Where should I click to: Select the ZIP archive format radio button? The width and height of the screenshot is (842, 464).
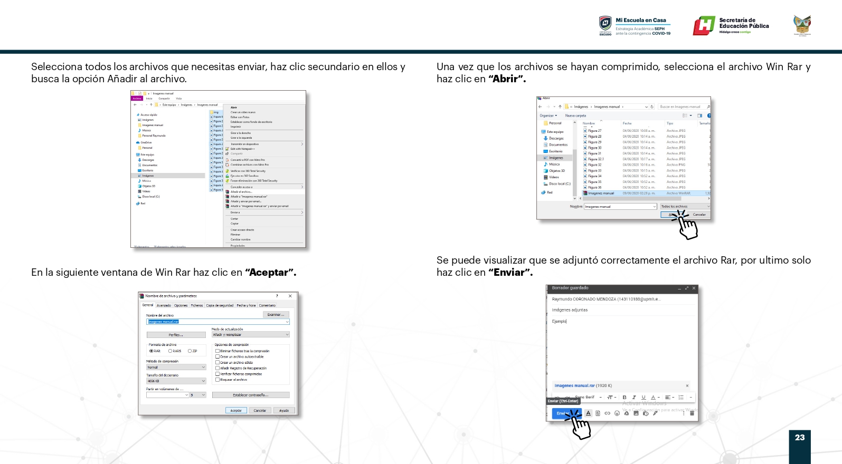pos(190,351)
